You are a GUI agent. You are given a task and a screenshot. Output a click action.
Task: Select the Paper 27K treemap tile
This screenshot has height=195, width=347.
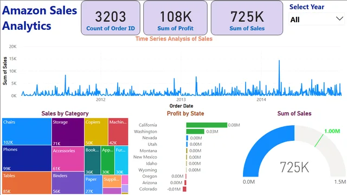(93, 185)
